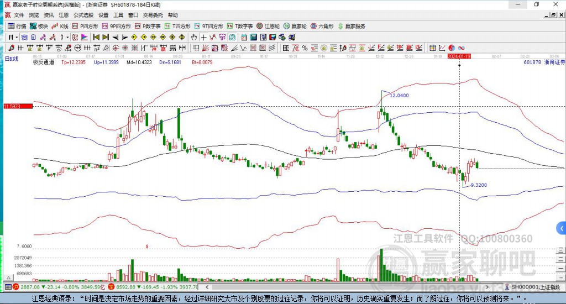Click the red save disk icon

(x=272, y=37)
